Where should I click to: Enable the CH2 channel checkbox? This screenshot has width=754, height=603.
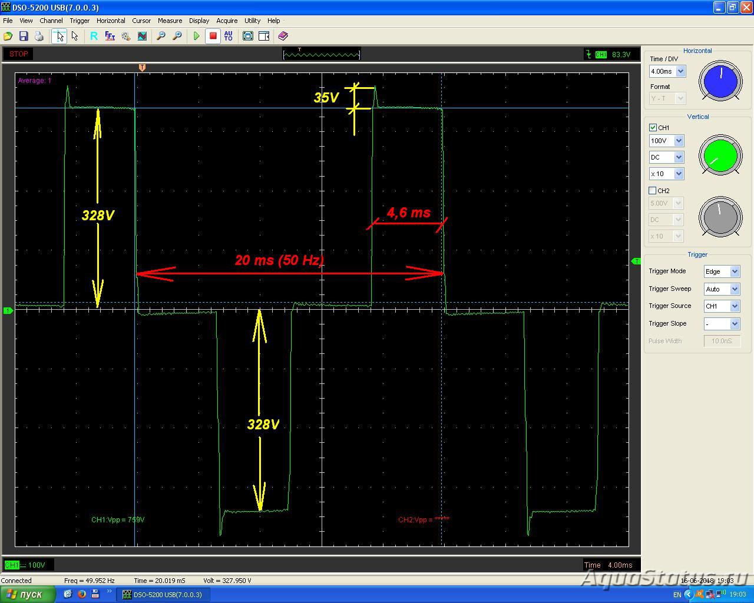pos(653,191)
